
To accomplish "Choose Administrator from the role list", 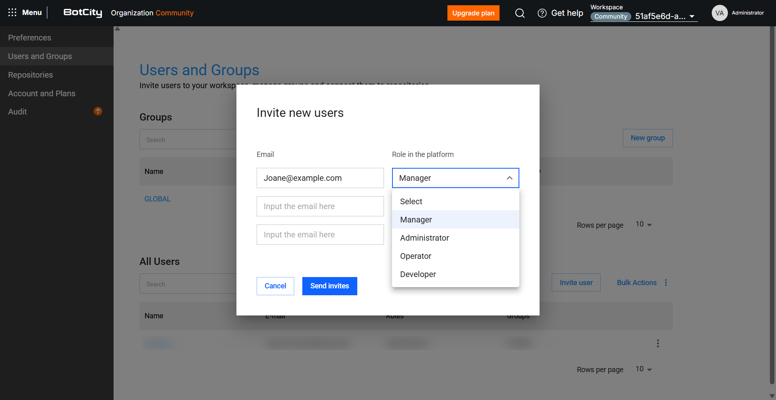I will pos(424,238).
